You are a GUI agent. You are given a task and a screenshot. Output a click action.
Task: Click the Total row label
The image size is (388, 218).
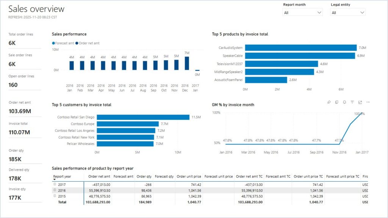tap(62, 202)
